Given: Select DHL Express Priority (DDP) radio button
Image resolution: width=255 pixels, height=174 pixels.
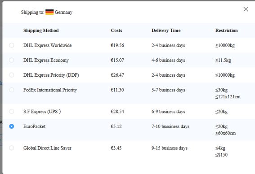Looking at the screenshot, I should pyautogui.click(x=11, y=75).
